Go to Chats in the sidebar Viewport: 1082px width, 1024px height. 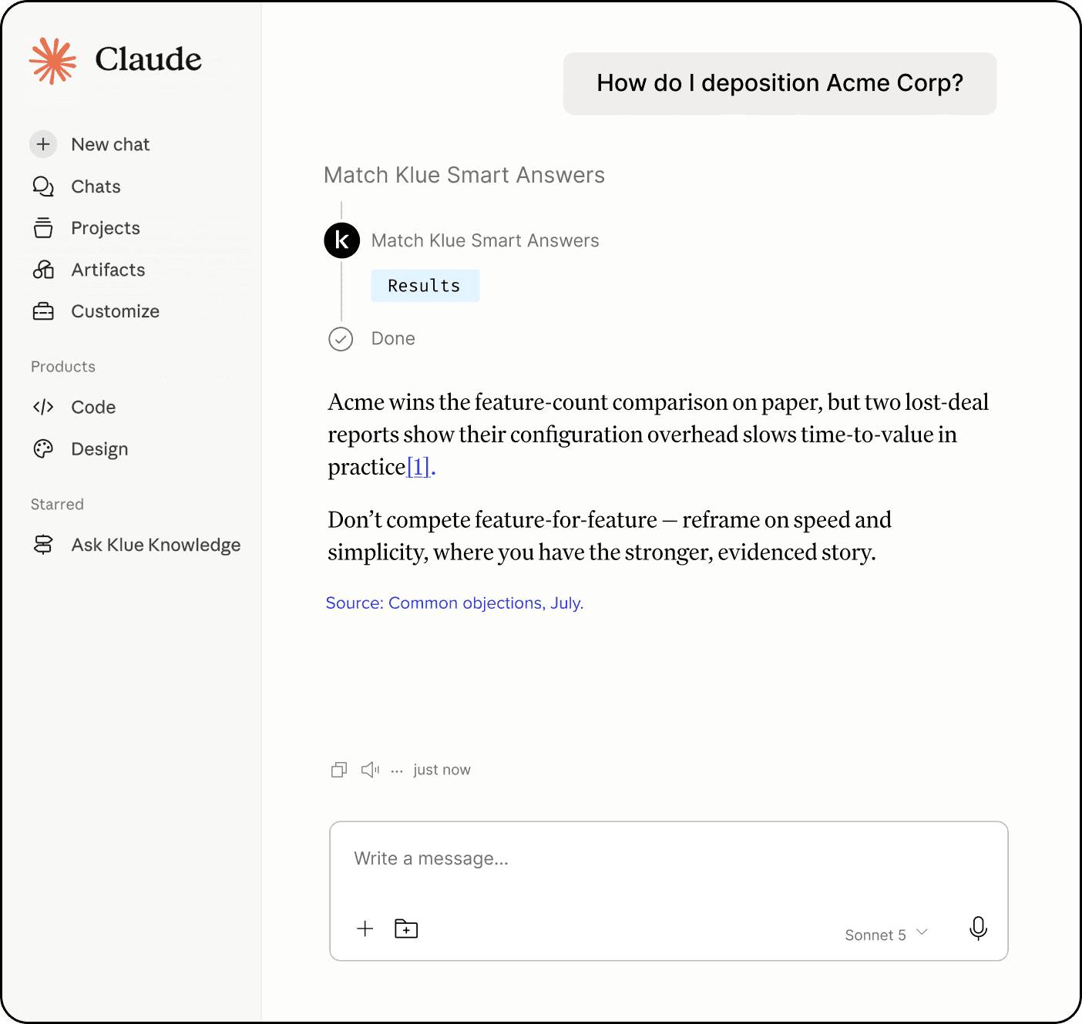[96, 186]
